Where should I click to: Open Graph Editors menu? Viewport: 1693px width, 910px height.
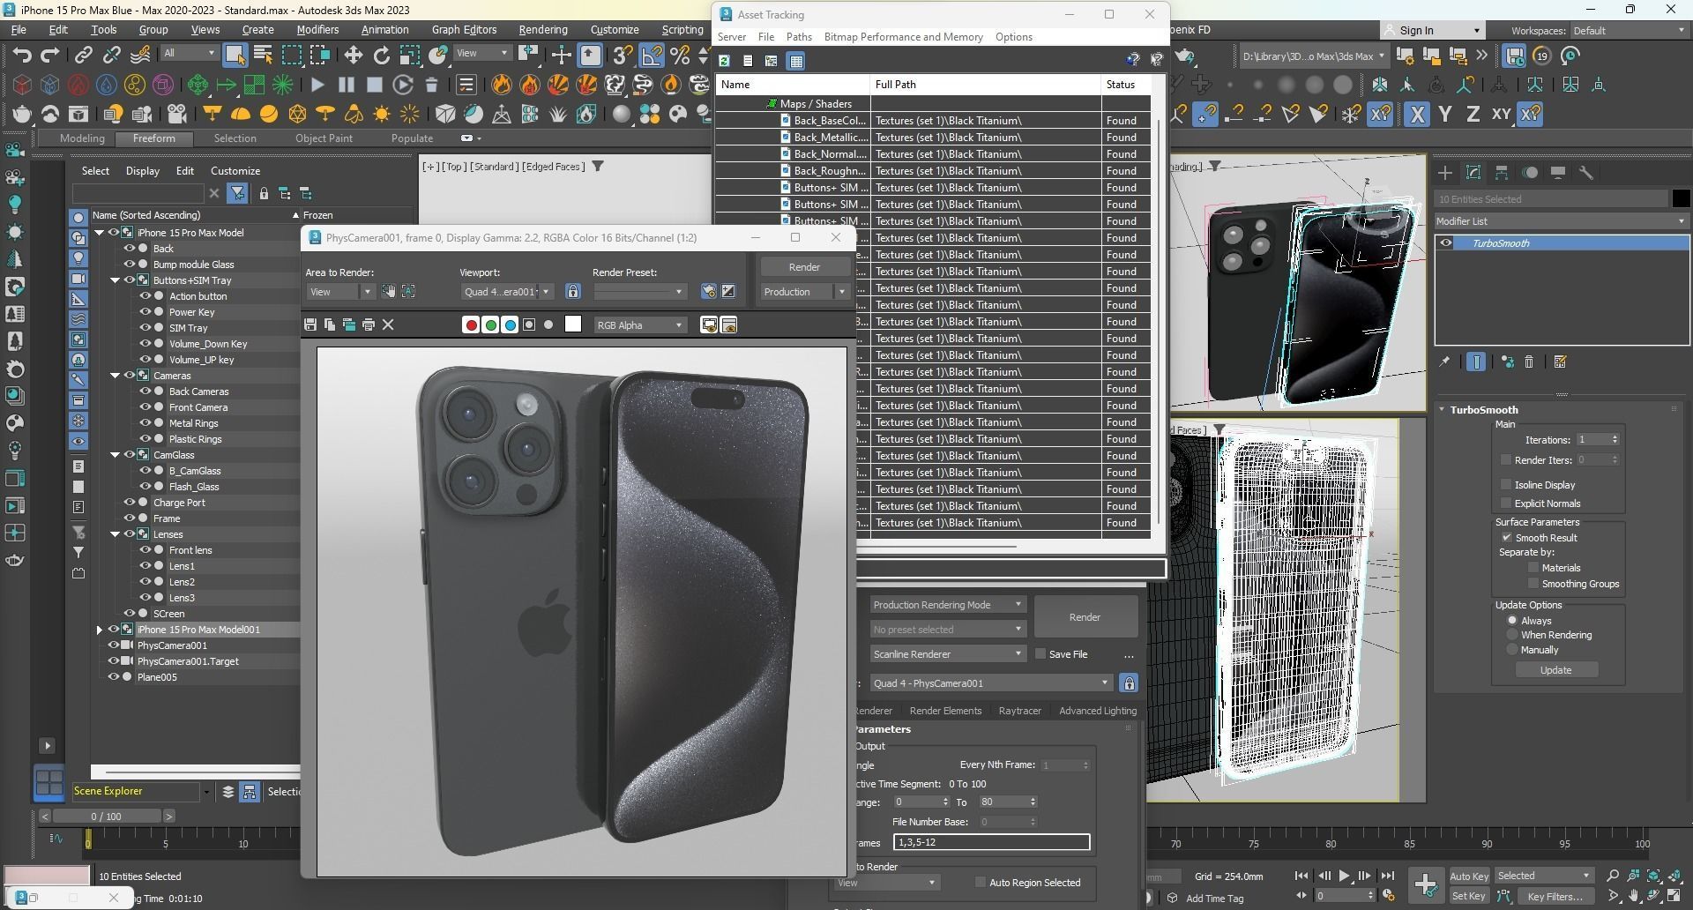pyautogui.click(x=464, y=29)
